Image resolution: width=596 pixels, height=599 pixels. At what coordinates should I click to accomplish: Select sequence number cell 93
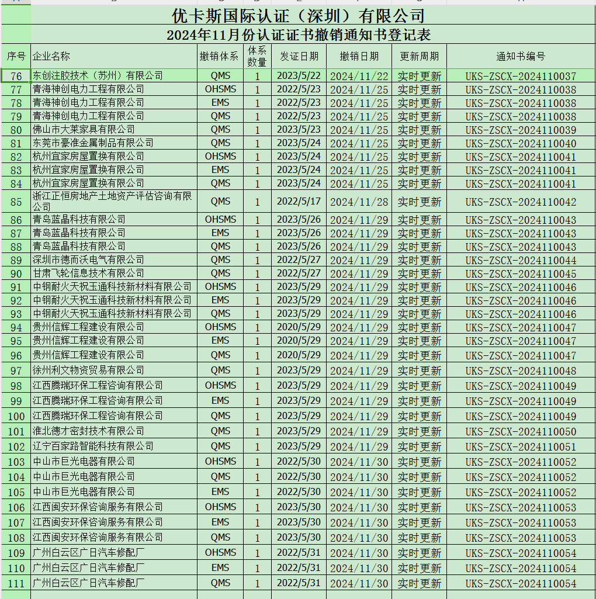click(16, 314)
